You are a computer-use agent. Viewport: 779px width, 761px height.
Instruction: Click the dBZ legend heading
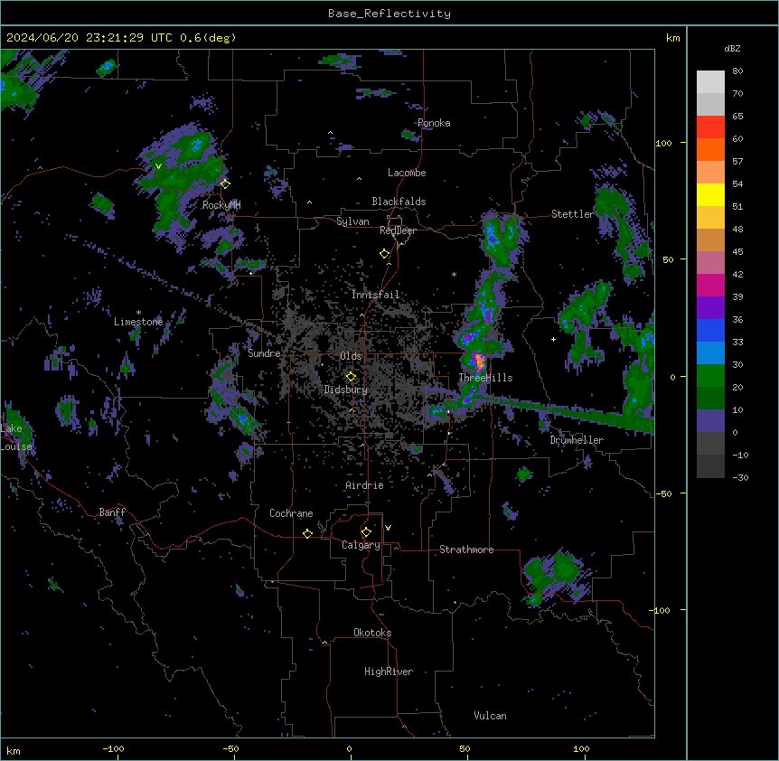[732, 48]
